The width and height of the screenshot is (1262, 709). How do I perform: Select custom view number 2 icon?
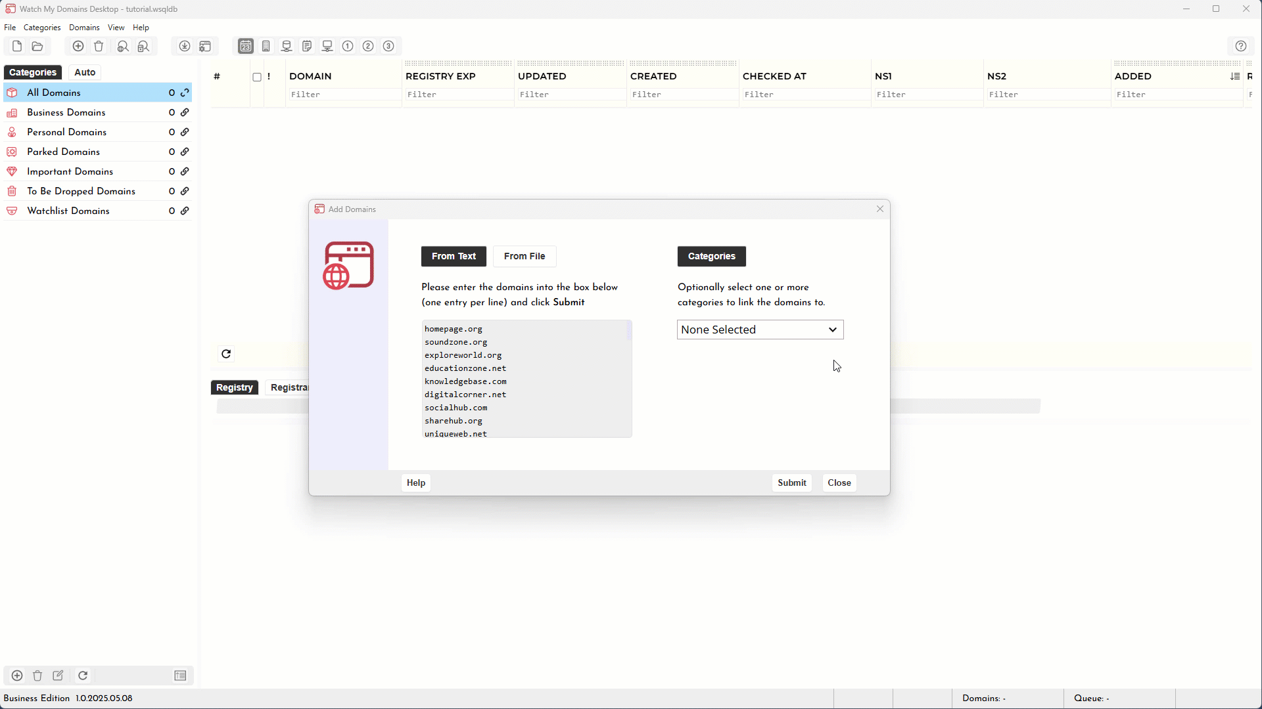pos(368,46)
